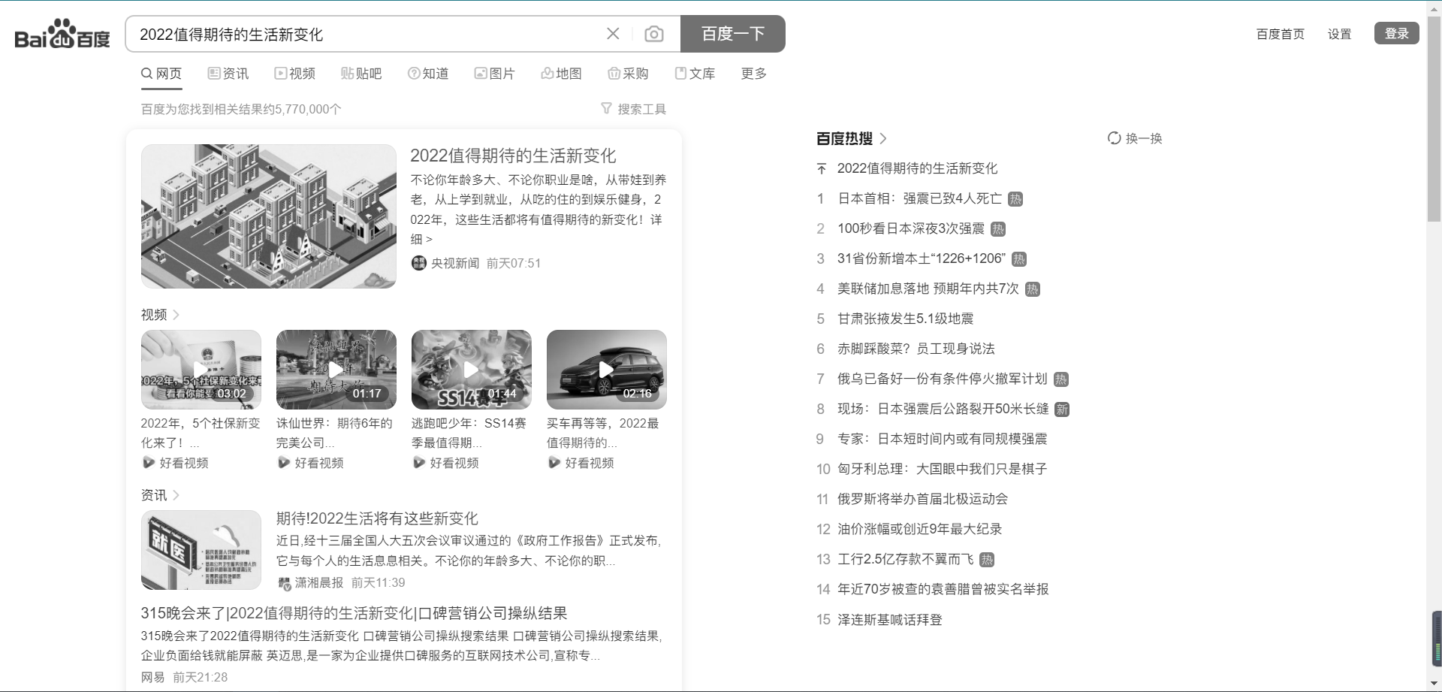The height and width of the screenshot is (692, 1442).
Task: Open hot search 甘肃张掖发生5.1级地震
Action: coord(905,319)
